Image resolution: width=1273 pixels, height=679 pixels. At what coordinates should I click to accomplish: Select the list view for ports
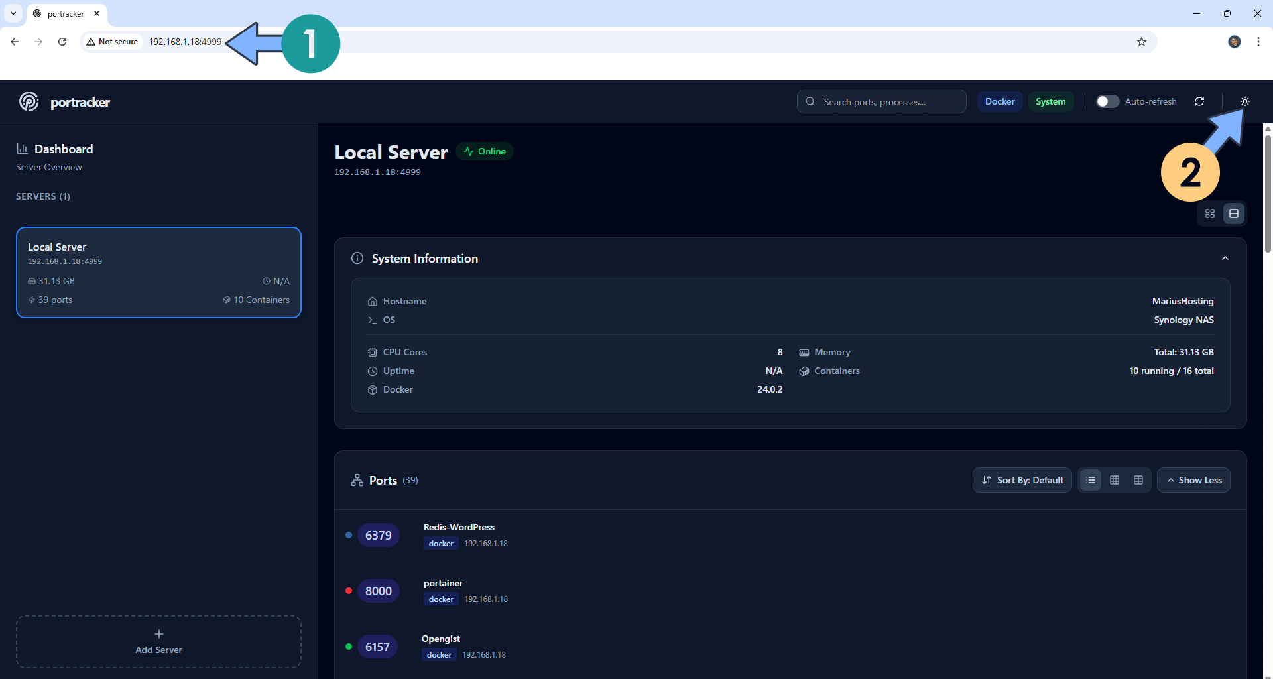click(x=1091, y=480)
